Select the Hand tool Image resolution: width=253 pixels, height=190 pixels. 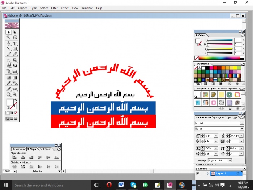9,94
